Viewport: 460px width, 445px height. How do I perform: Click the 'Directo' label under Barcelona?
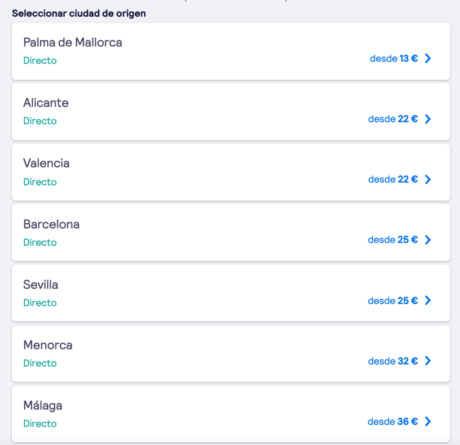(40, 242)
